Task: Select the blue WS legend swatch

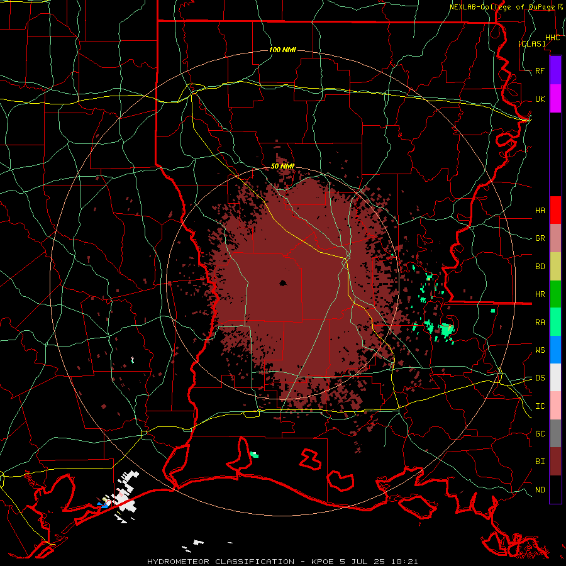Action: (x=555, y=350)
